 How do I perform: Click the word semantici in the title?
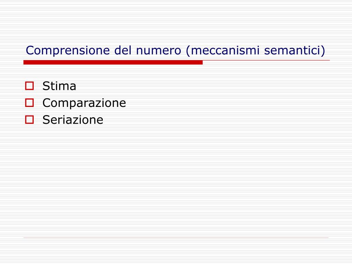292,50
